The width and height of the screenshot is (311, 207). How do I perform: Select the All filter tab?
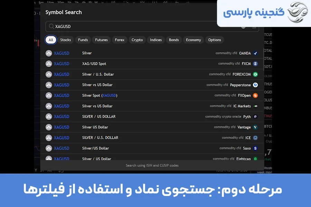[x=51, y=40]
